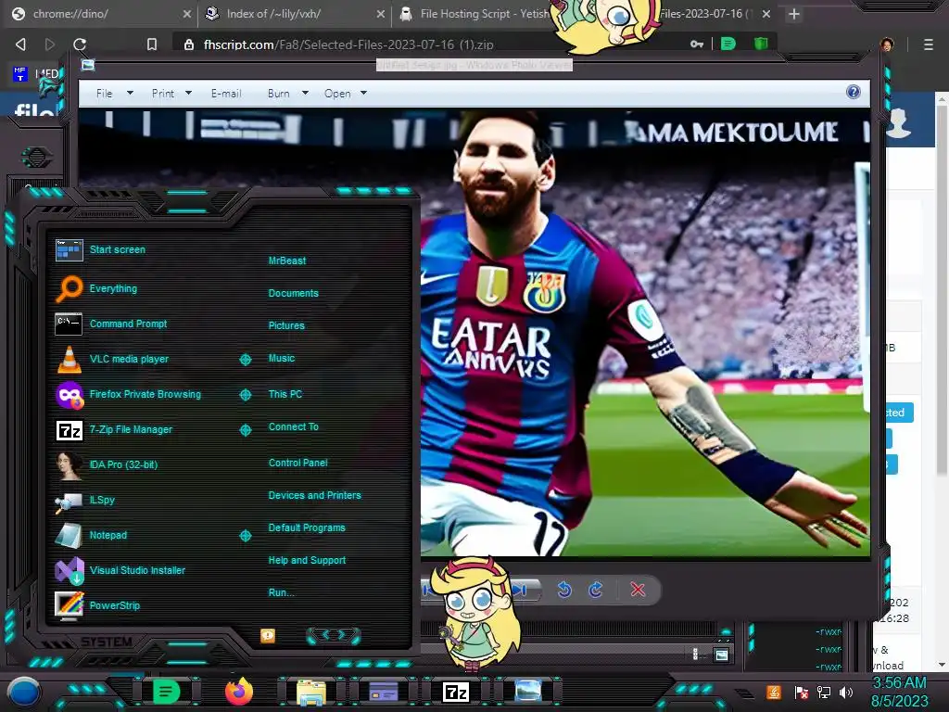This screenshot has width=949, height=712.
Task: Click the green chat extension icon in browser toolbar
Action: click(x=728, y=44)
